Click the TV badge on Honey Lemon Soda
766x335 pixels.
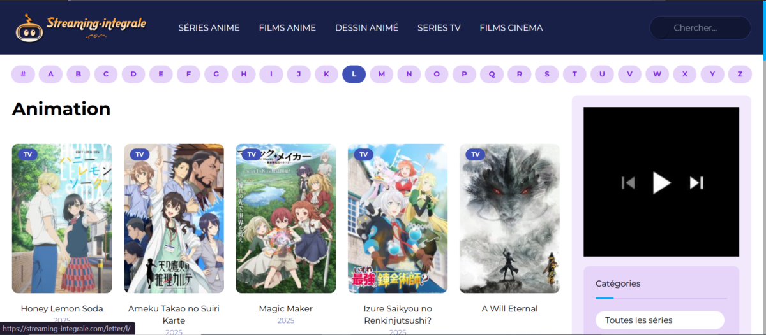[27, 154]
